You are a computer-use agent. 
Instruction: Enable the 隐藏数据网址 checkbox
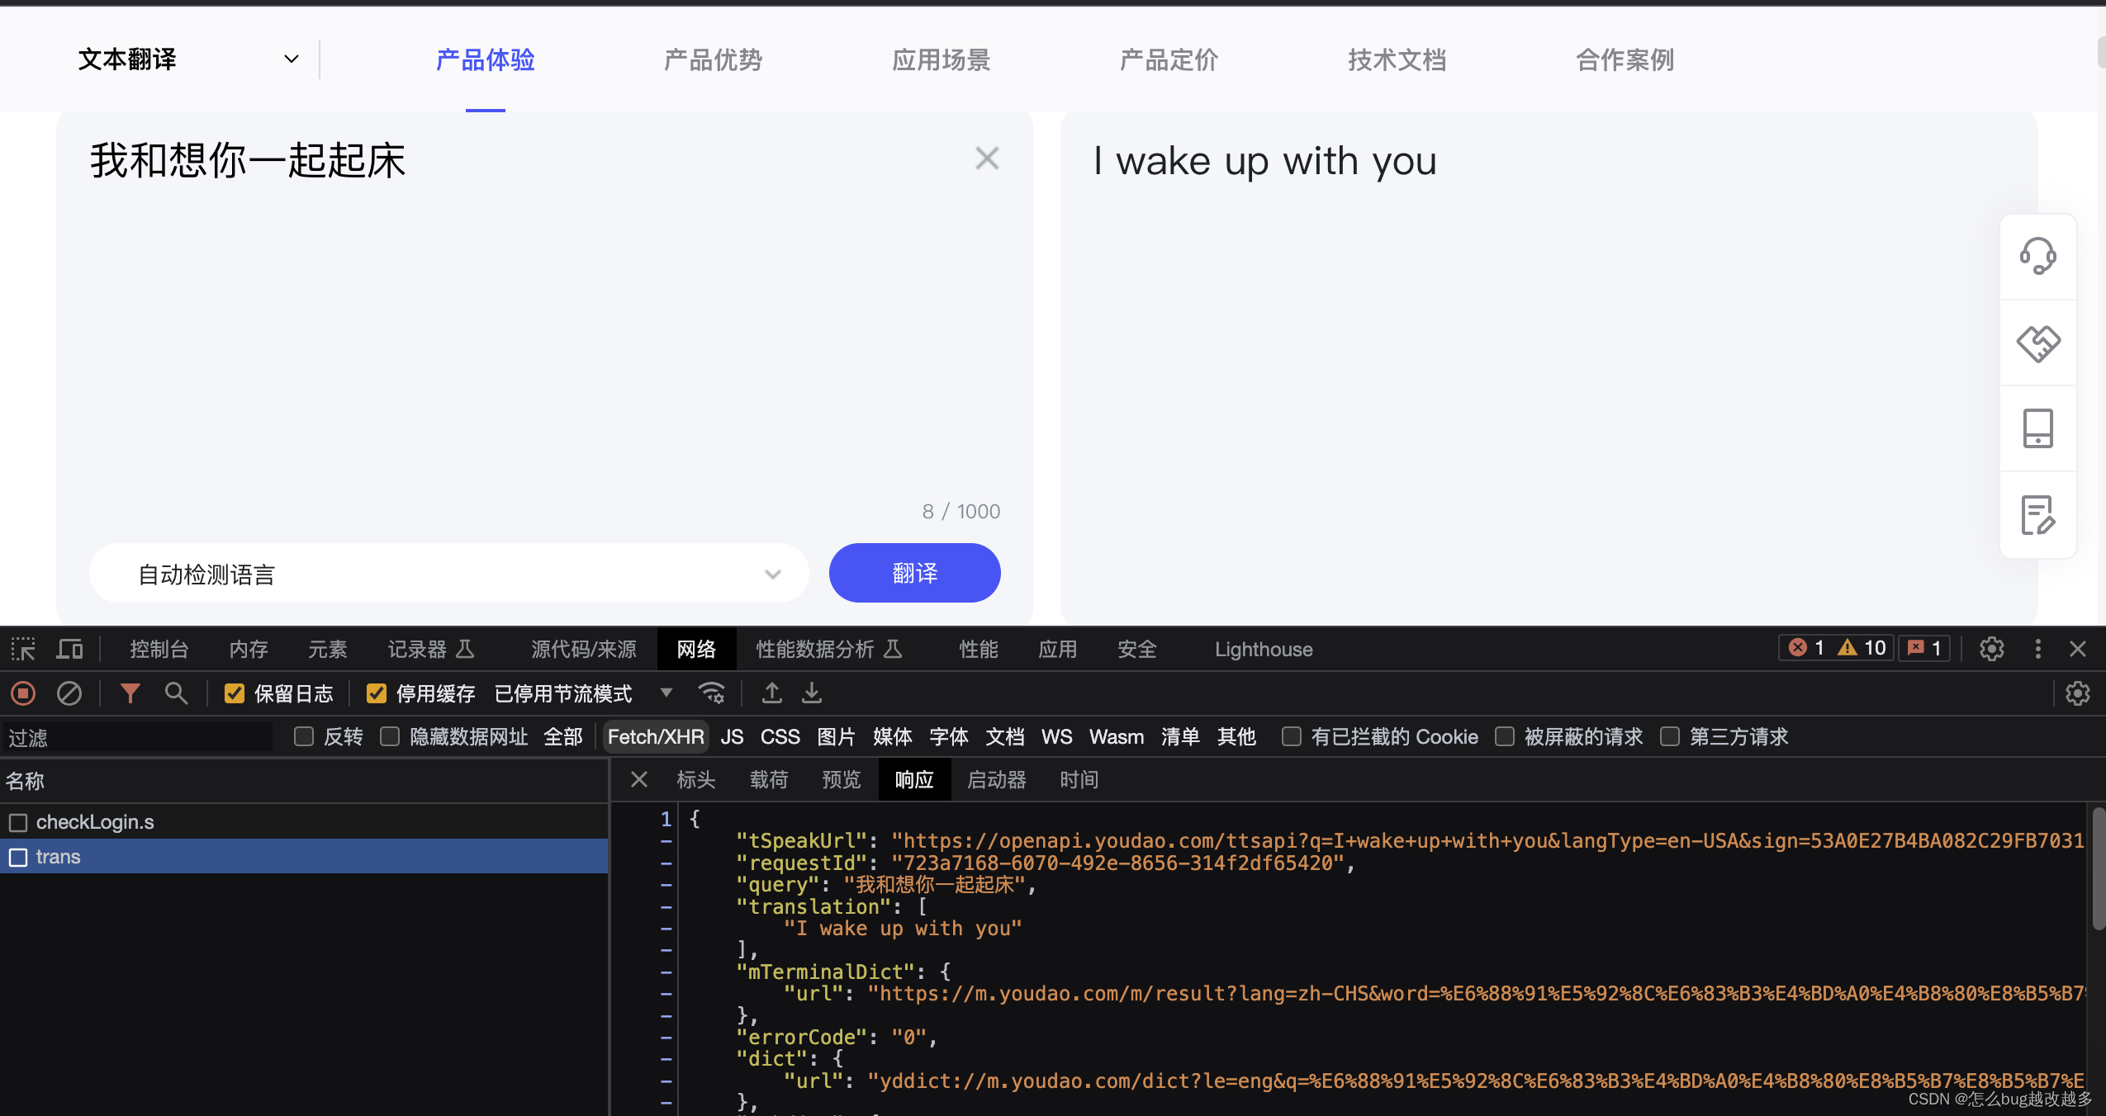390,736
